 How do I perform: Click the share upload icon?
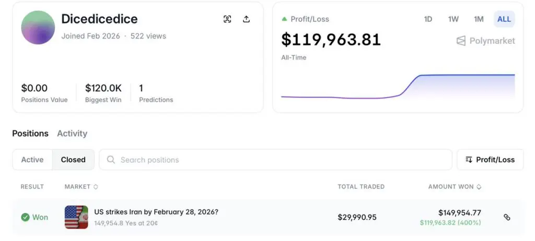pyautogui.click(x=247, y=19)
